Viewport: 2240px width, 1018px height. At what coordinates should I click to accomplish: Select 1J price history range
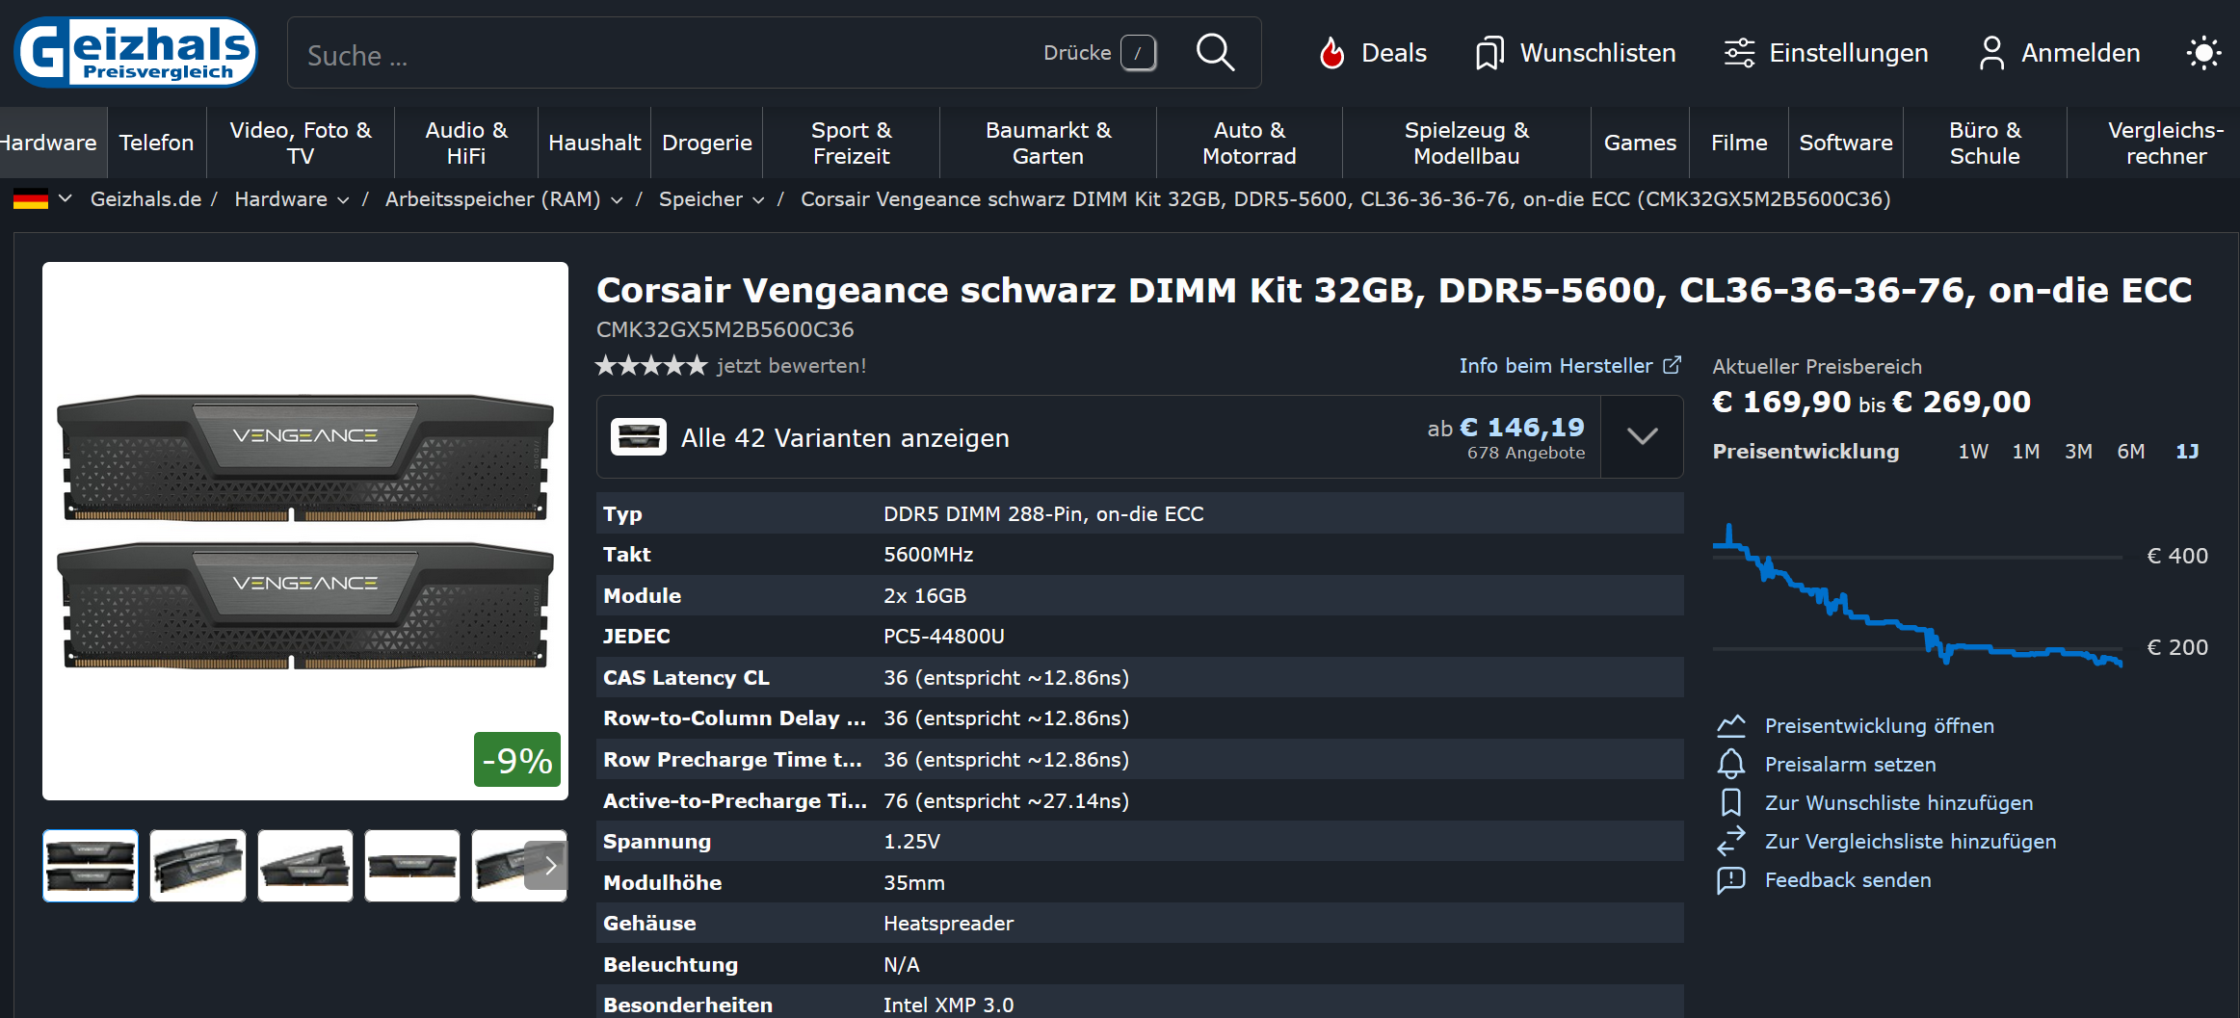2187,451
